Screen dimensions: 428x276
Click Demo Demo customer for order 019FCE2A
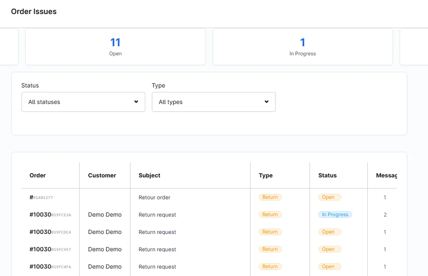tap(105, 215)
